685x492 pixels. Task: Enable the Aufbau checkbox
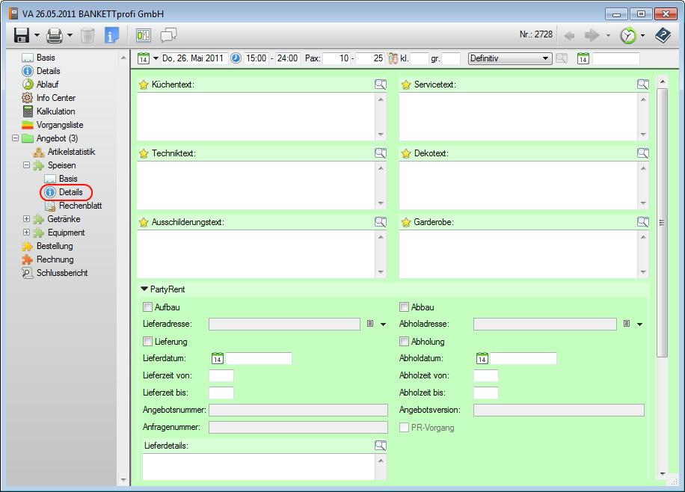coord(147,307)
